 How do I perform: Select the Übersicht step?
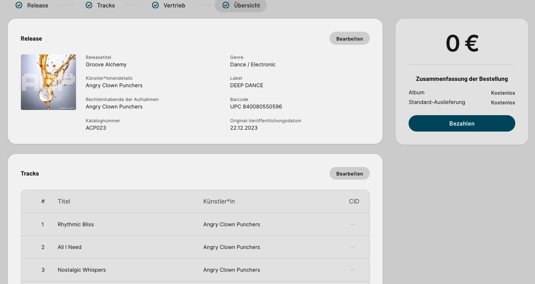(x=247, y=6)
